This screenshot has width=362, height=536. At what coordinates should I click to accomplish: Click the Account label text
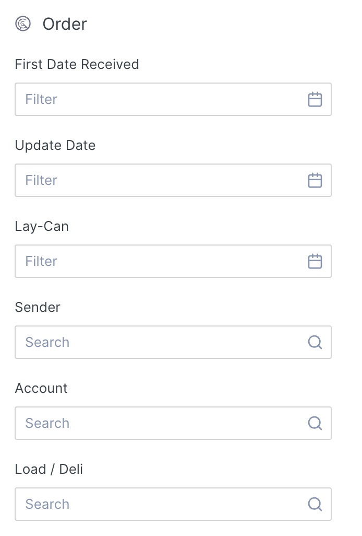(x=41, y=388)
